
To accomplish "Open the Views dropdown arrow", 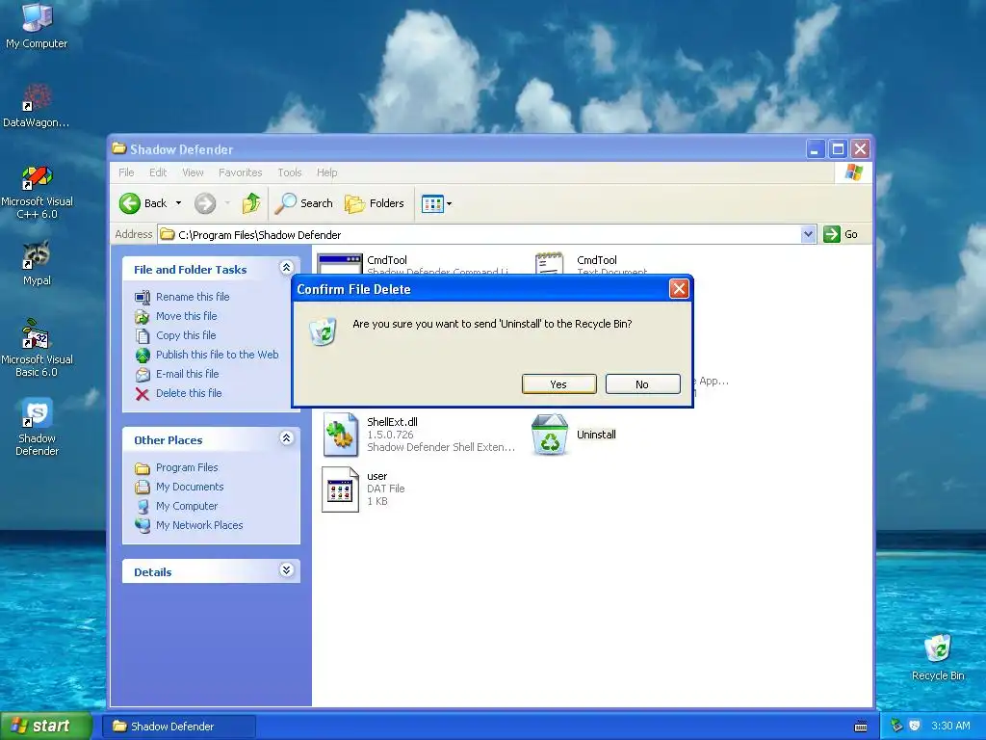I will click(449, 204).
